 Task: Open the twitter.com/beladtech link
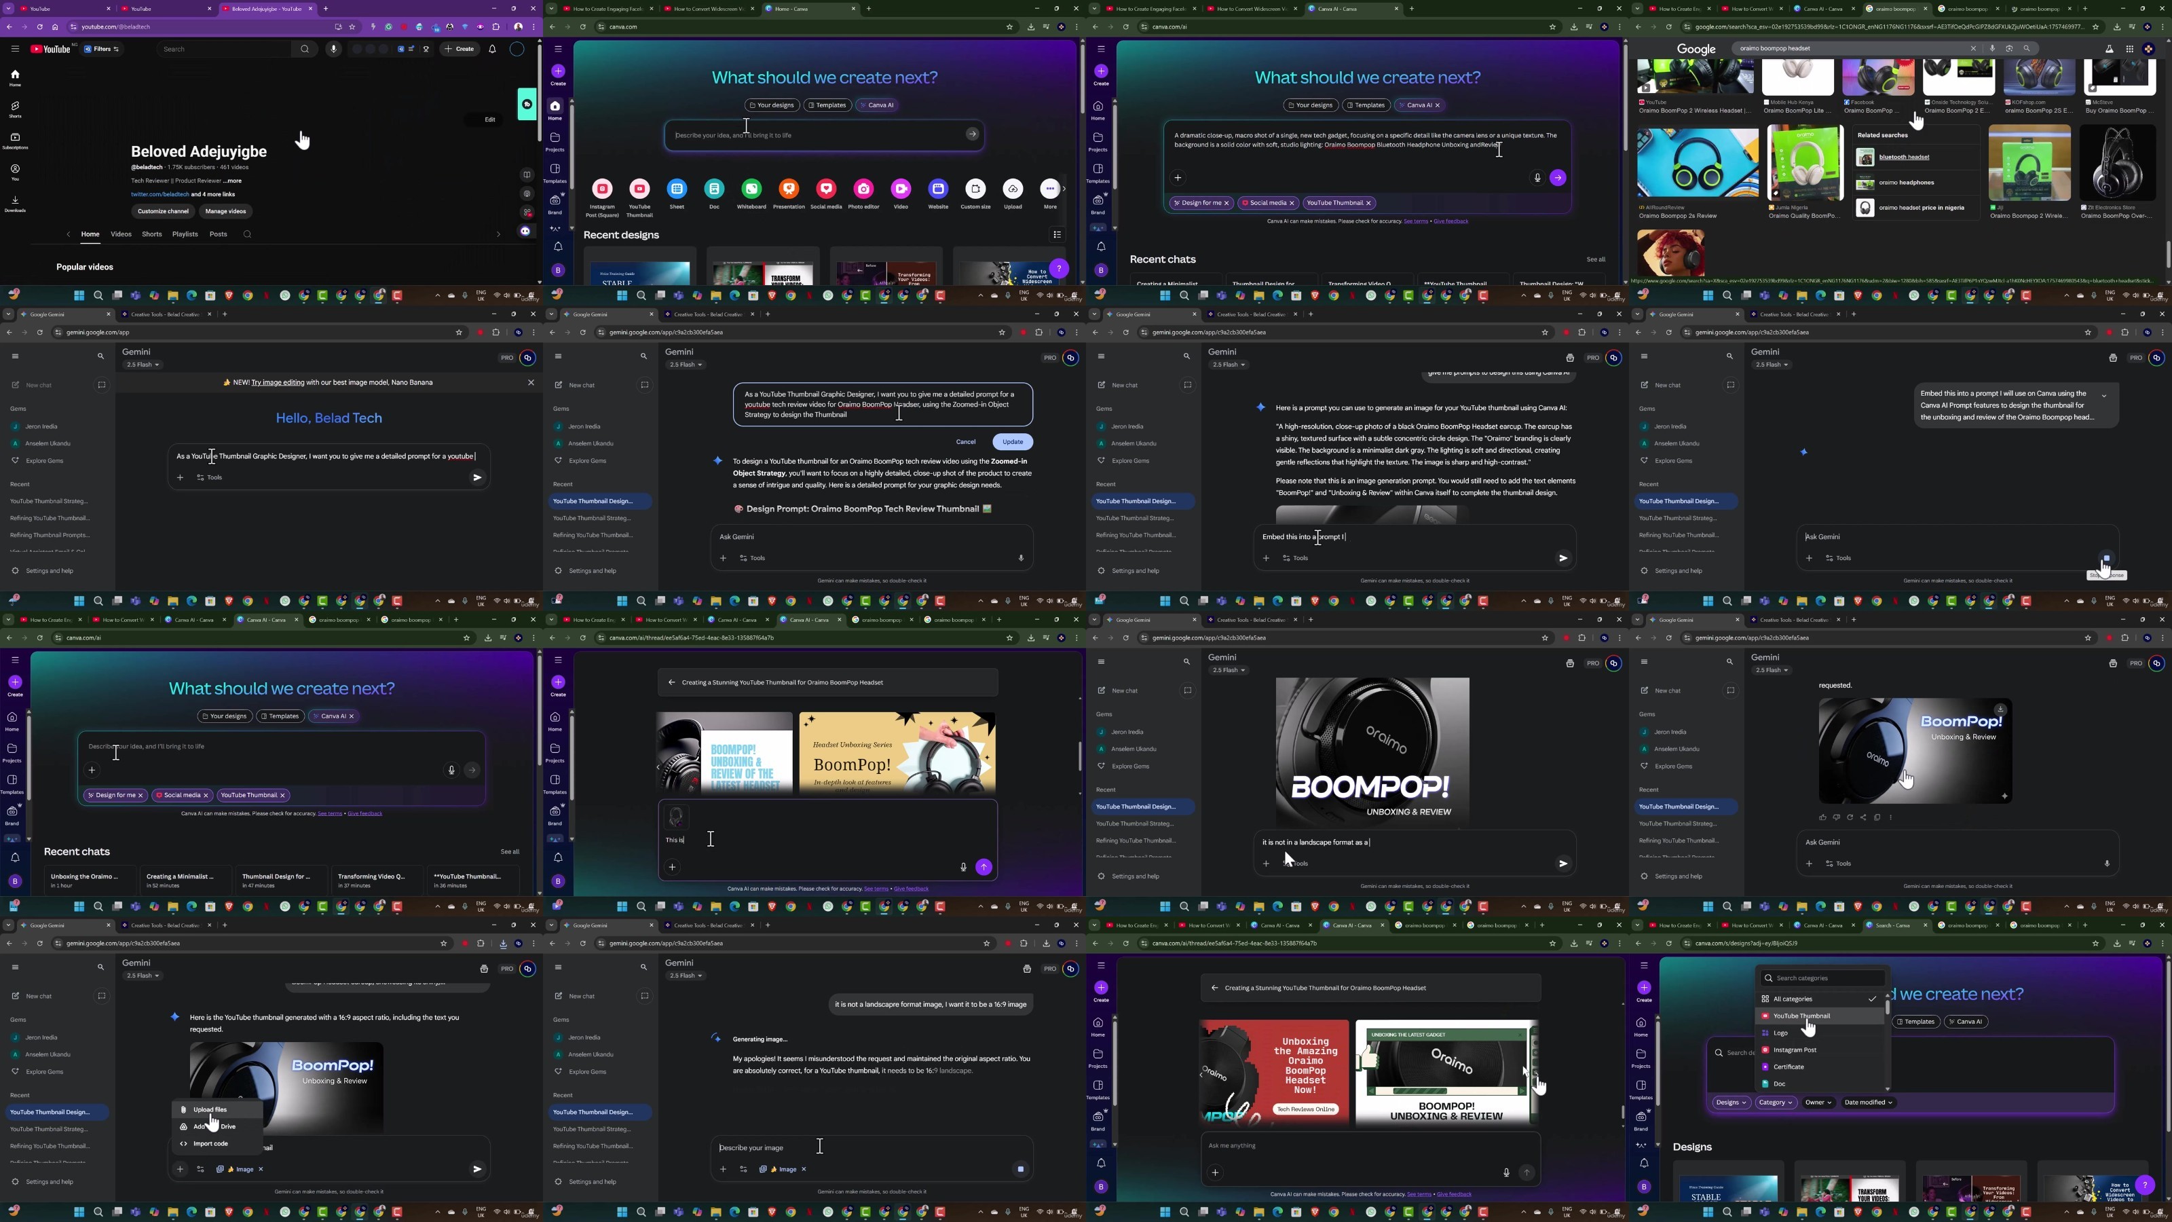[160, 195]
